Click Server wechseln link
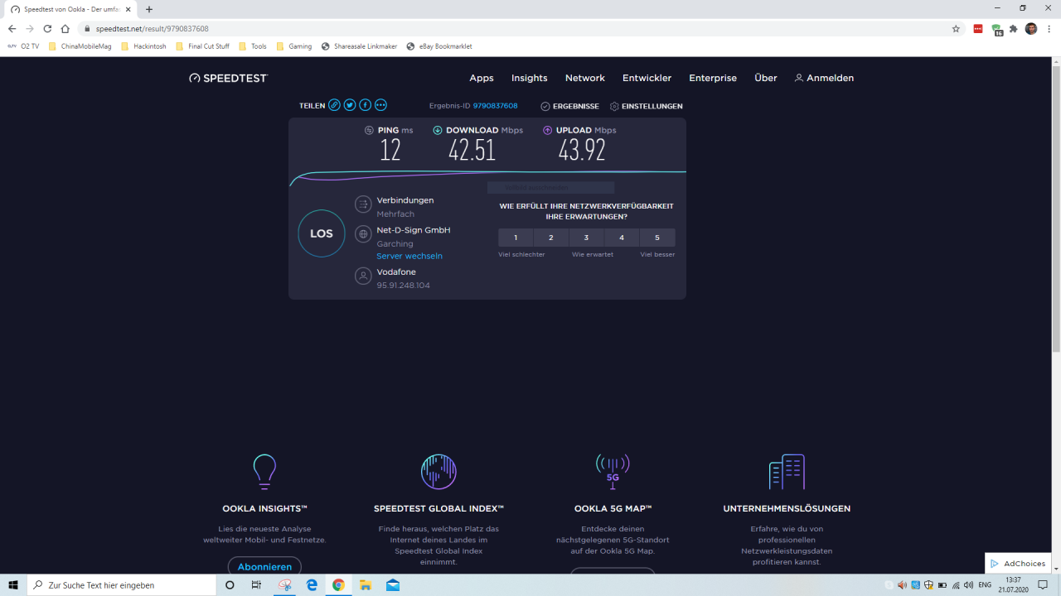This screenshot has height=596, width=1061. (x=409, y=256)
